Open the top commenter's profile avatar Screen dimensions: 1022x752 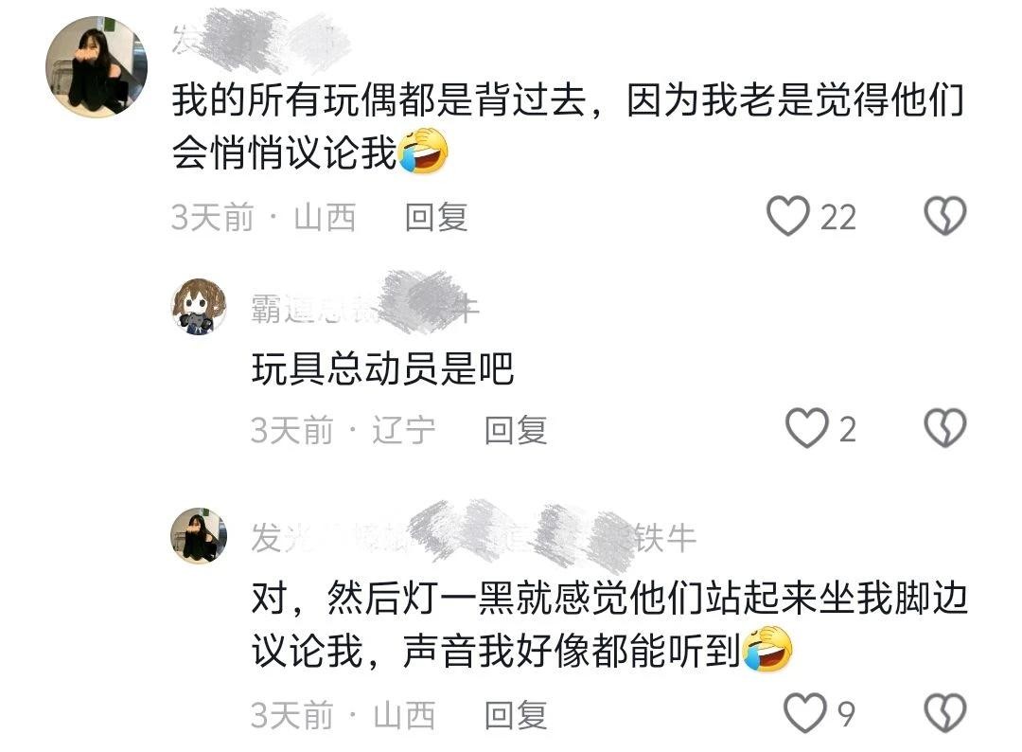[97, 67]
